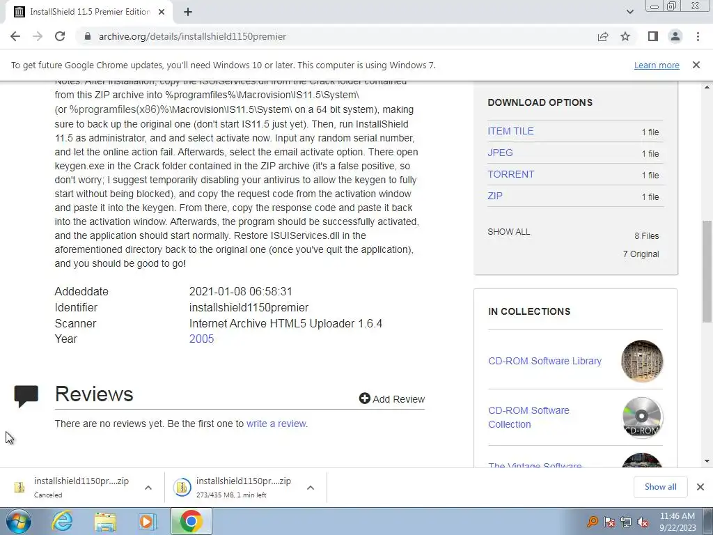Download the JPEG option
This screenshot has width=713, height=535.
[500, 153]
